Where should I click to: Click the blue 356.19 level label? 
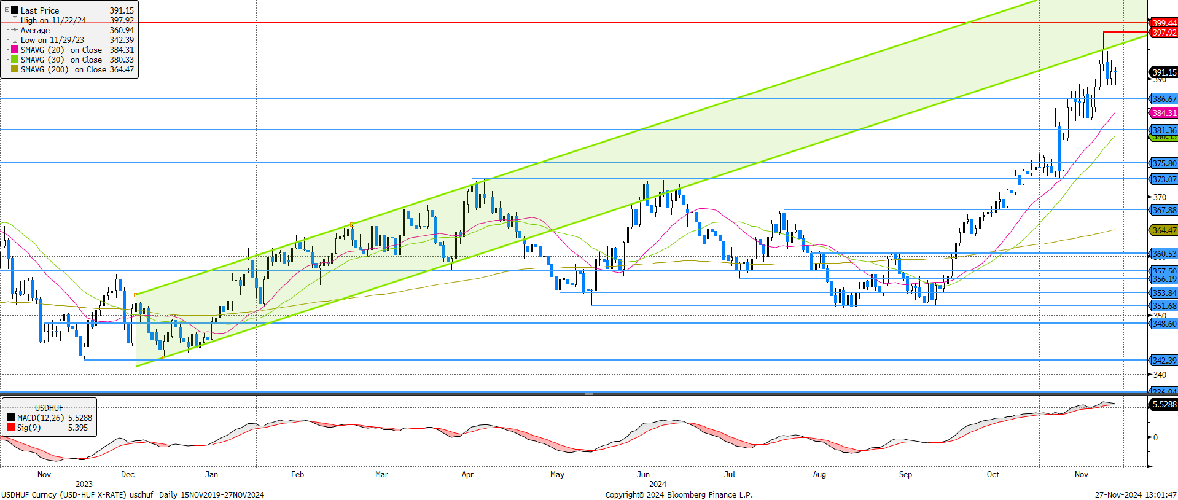pyautogui.click(x=1163, y=279)
